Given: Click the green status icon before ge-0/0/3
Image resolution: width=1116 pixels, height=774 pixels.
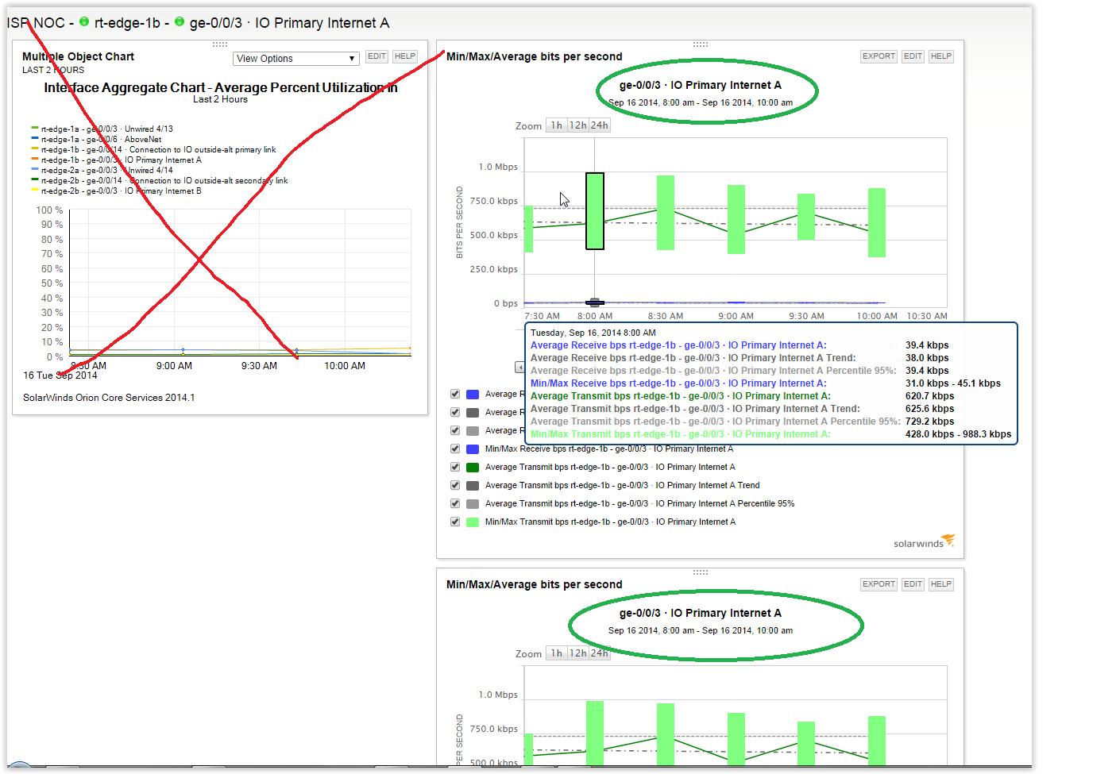Looking at the screenshot, I should point(179,21).
